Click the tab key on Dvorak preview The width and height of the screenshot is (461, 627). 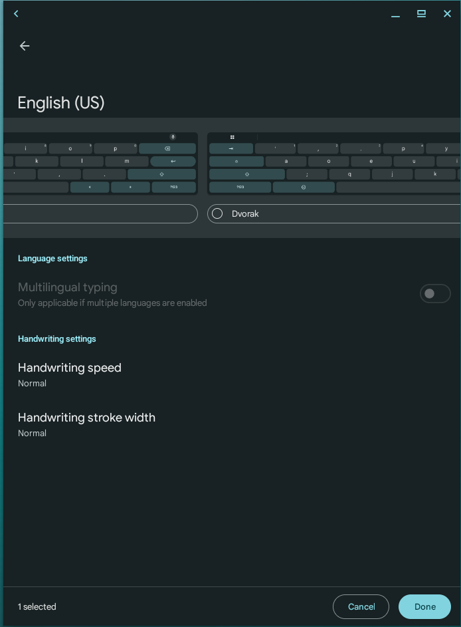[x=231, y=148]
